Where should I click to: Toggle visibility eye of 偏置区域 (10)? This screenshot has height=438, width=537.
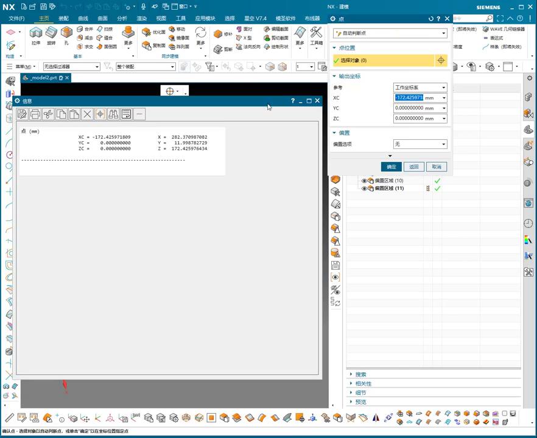click(x=364, y=181)
